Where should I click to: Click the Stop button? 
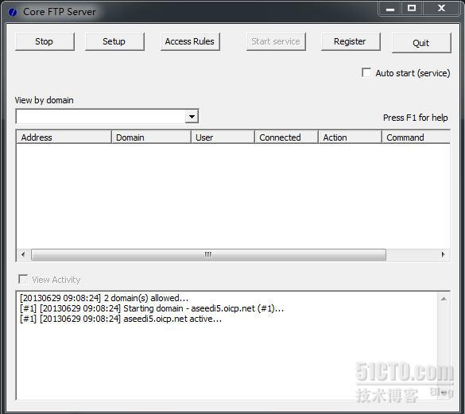45,41
